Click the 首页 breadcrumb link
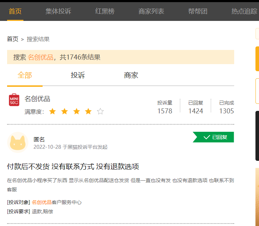 [x=12, y=39]
